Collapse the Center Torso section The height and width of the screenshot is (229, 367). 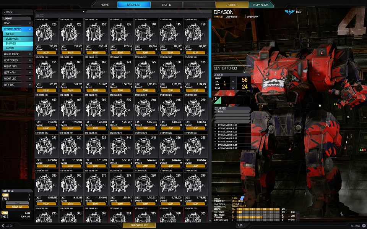click(x=17, y=29)
